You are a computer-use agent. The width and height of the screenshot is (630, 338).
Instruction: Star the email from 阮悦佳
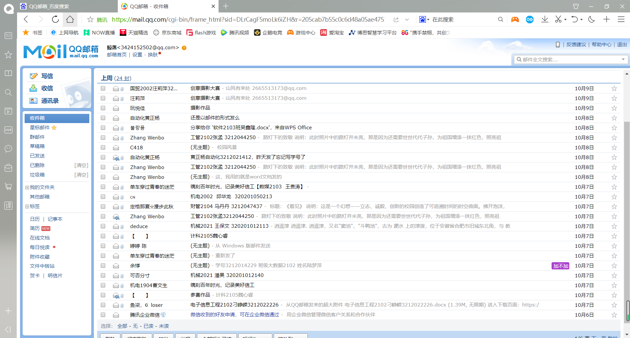[614, 108]
